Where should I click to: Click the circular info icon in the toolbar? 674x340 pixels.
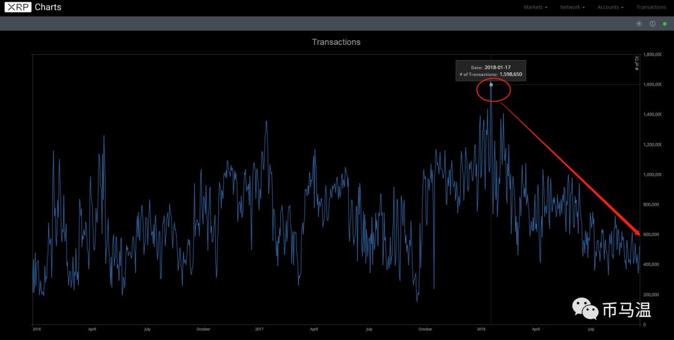(x=652, y=24)
